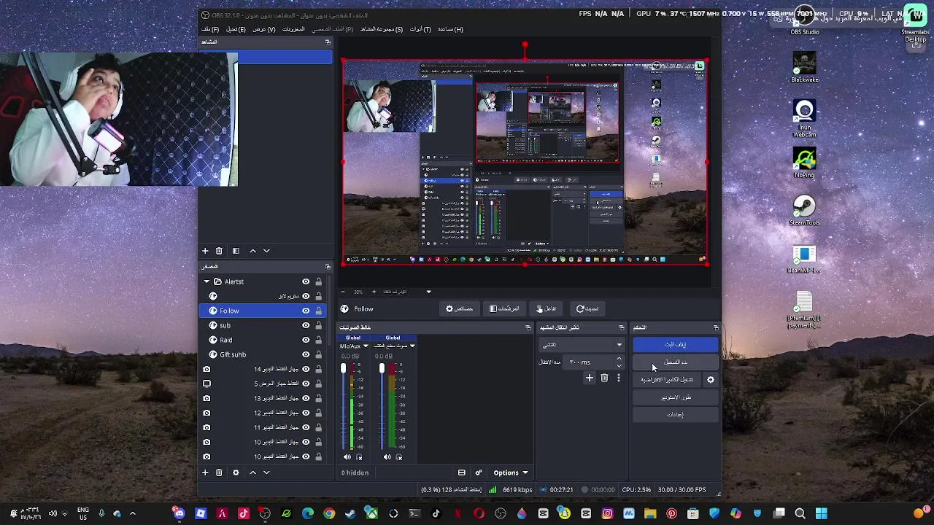Move source down in sources toolbar
The width and height of the screenshot is (934, 525).
click(266, 472)
